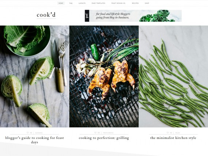Navigate to Recipes
Viewport: 208px width, 156px height.
click(x=135, y=3)
